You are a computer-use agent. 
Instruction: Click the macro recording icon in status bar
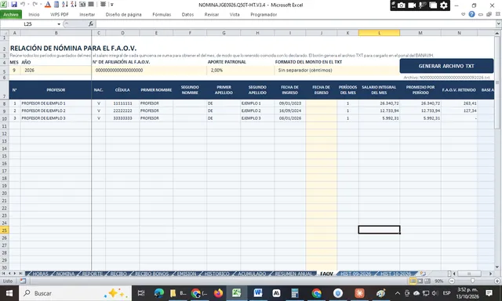[x=23, y=281]
